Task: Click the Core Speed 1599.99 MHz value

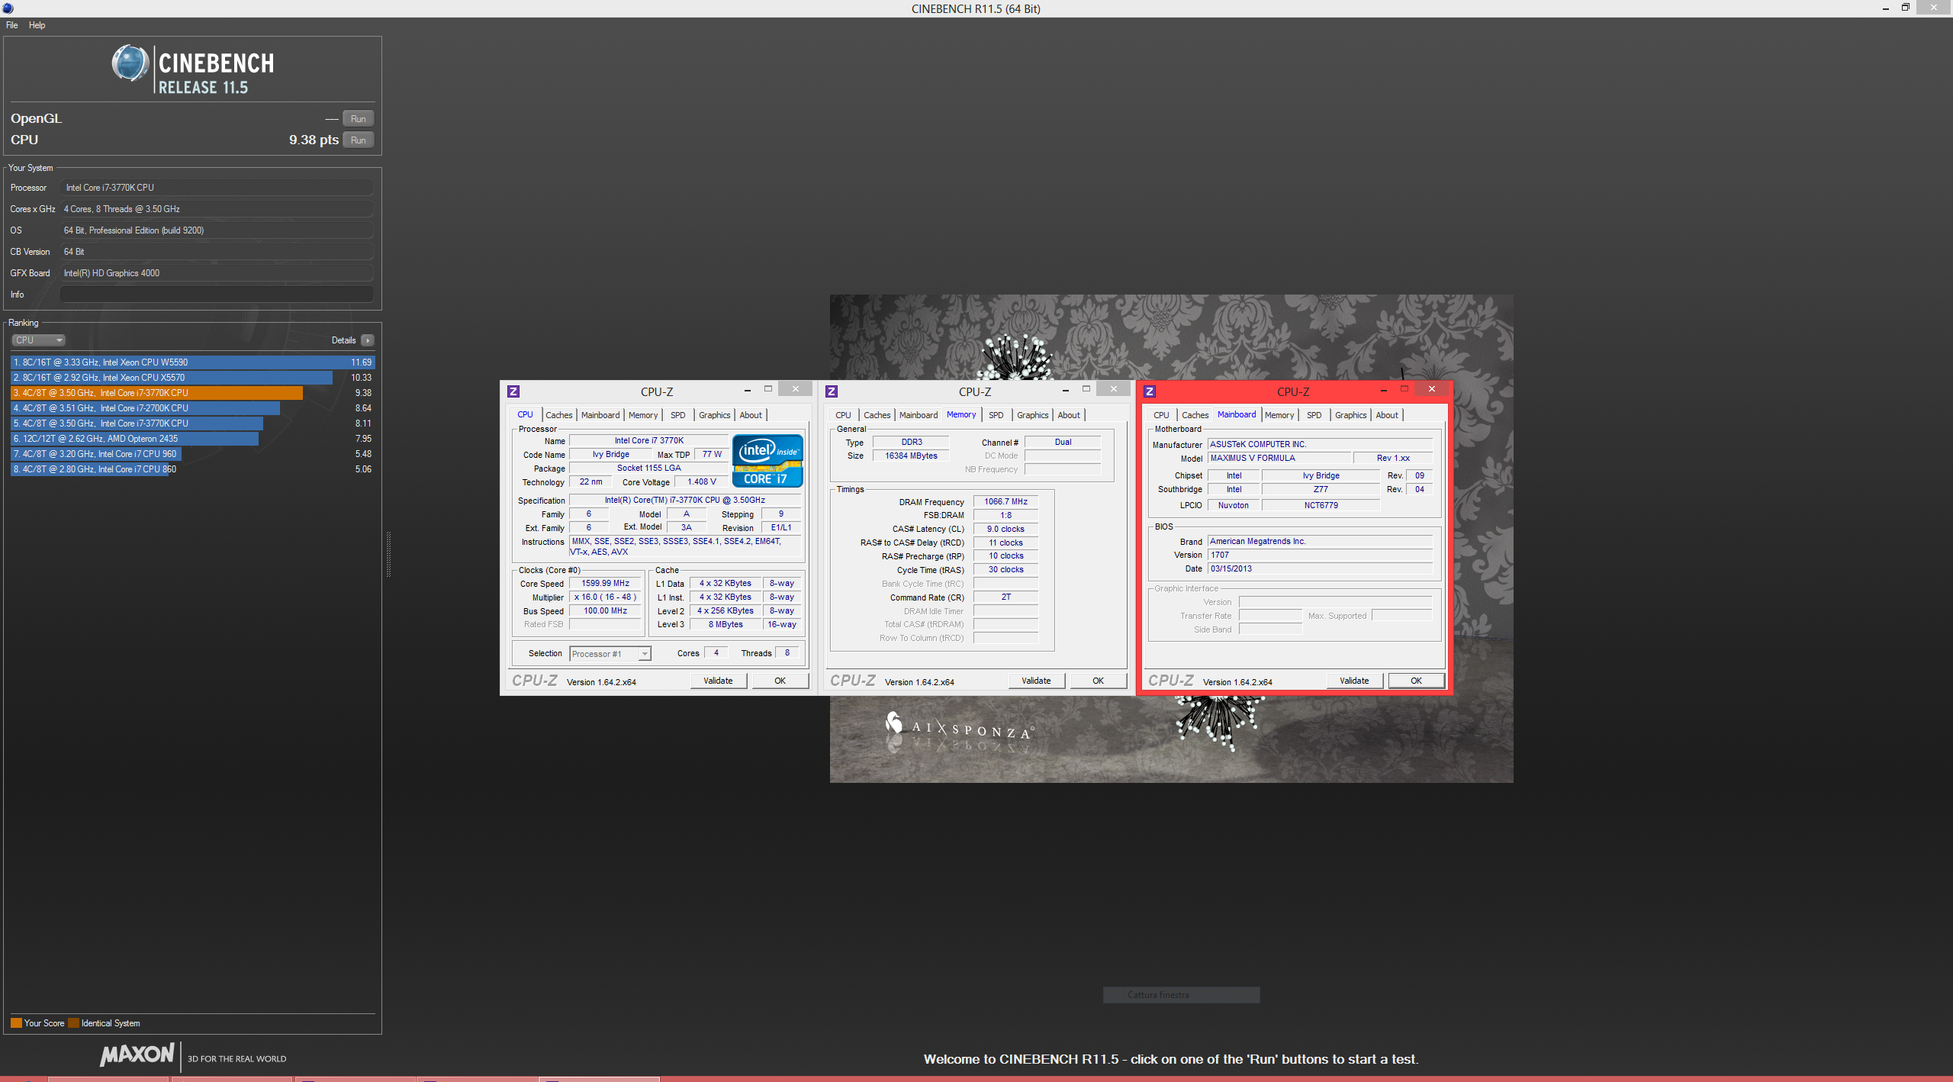Action: click(606, 584)
